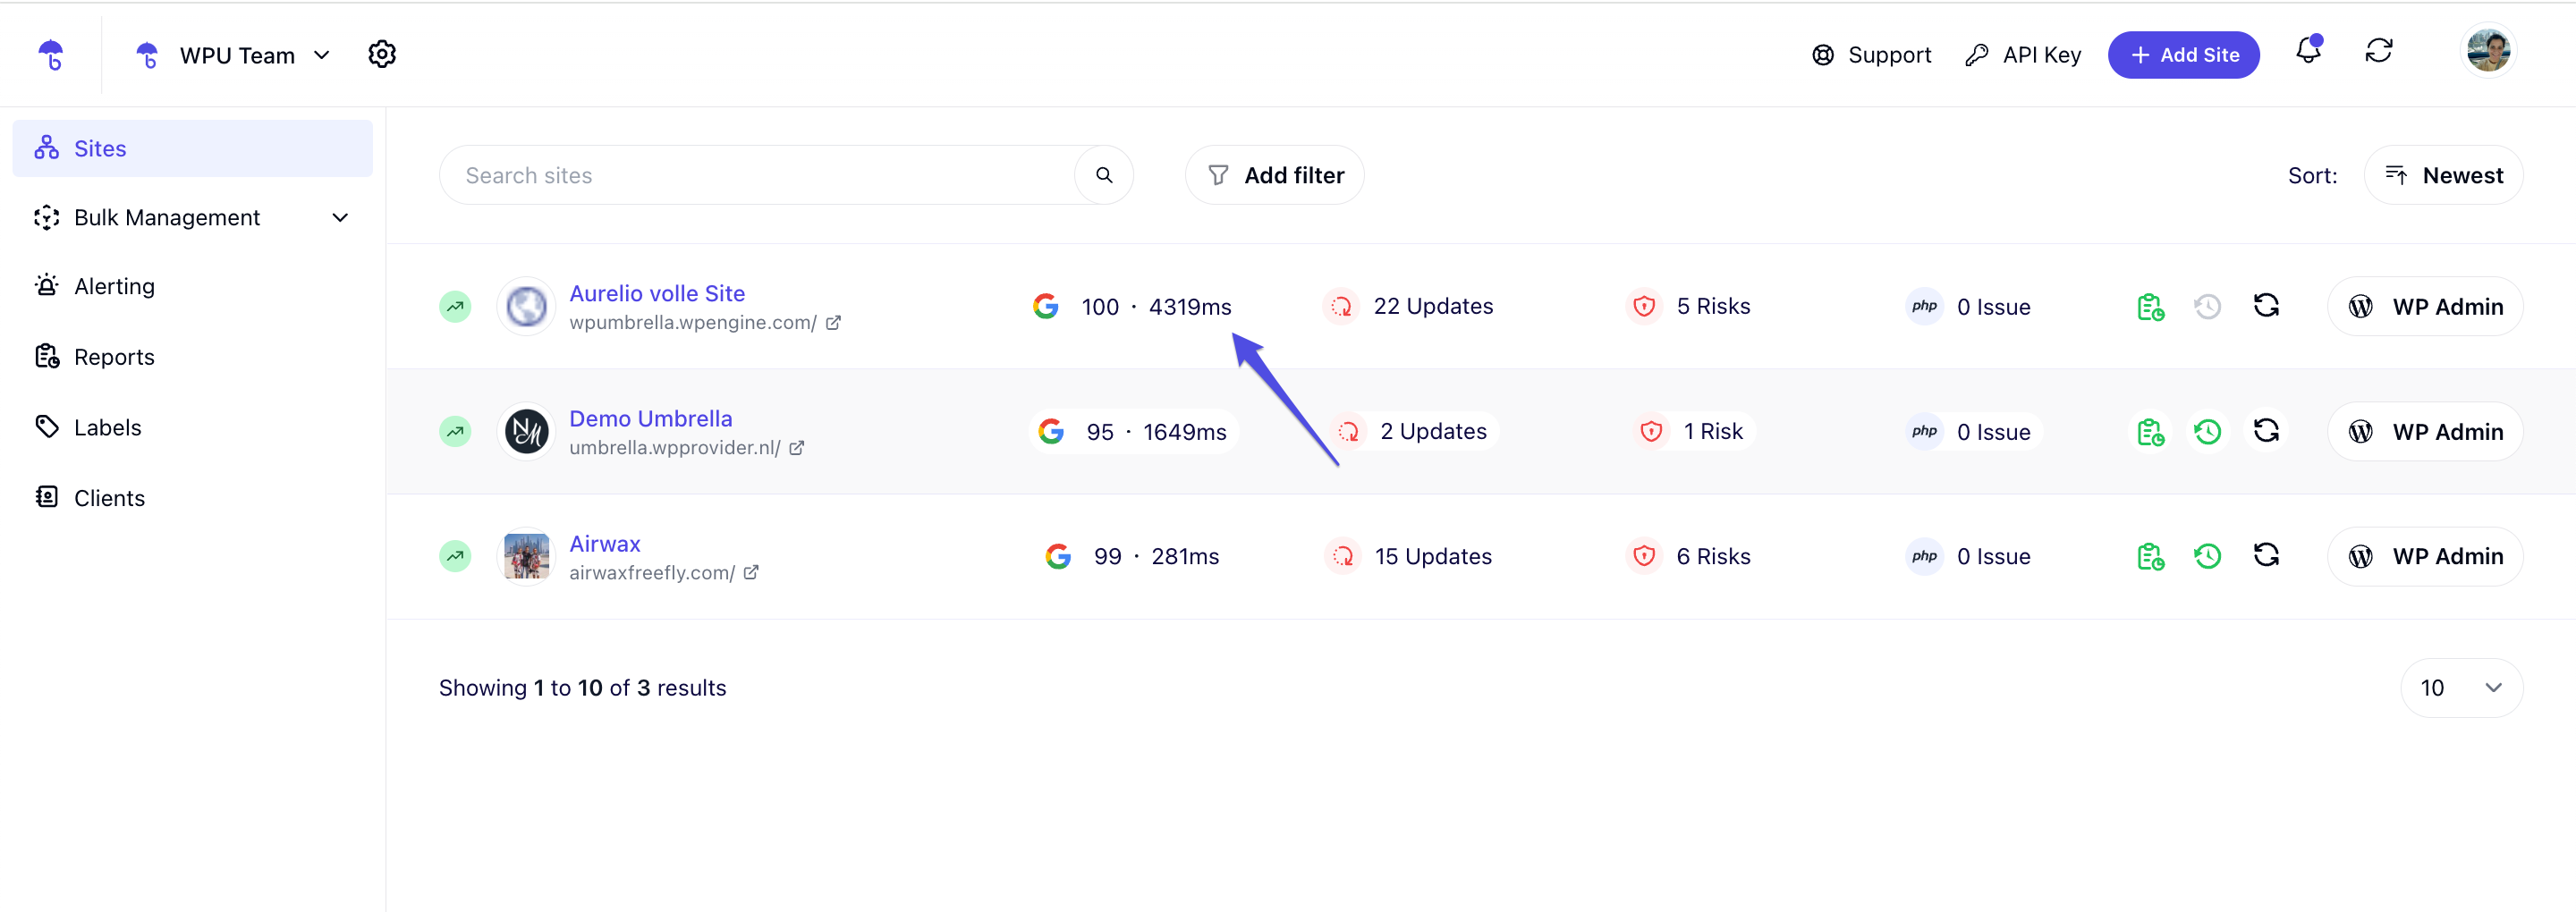View 2 Updates for Demo Umbrella

[1414, 431]
